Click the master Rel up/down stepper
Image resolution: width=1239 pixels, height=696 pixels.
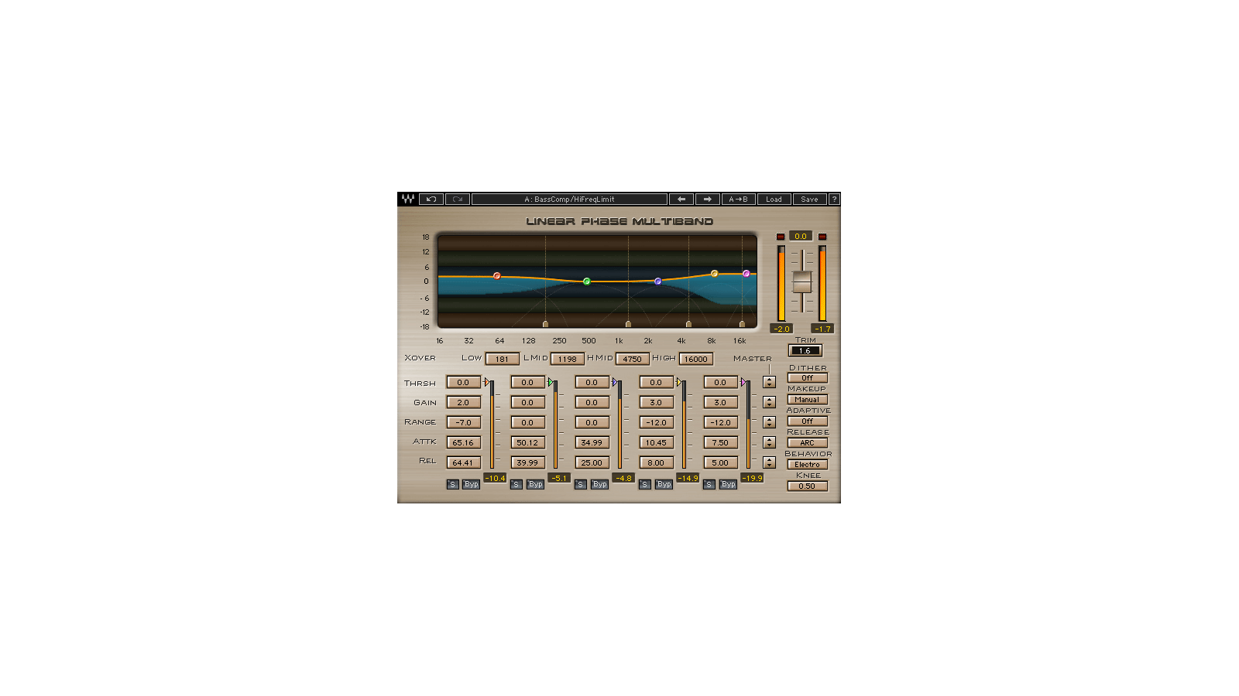coord(769,462)
